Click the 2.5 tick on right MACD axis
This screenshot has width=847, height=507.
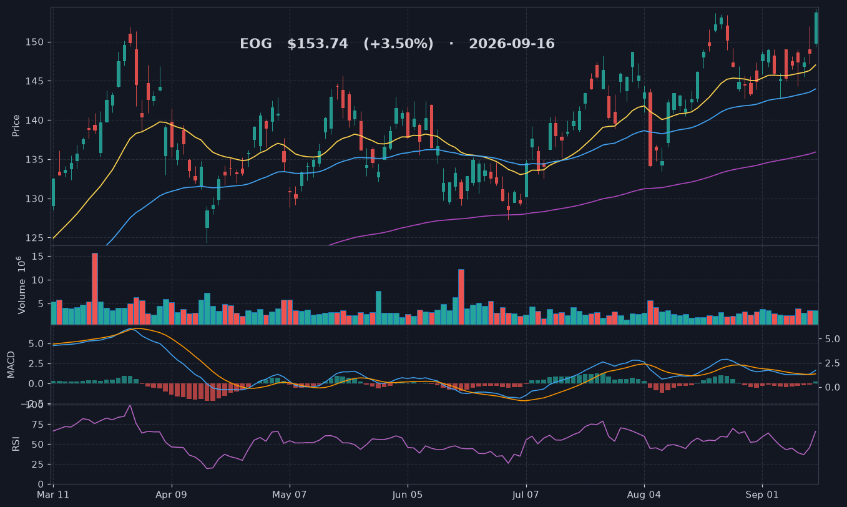(x=831, y=363)
